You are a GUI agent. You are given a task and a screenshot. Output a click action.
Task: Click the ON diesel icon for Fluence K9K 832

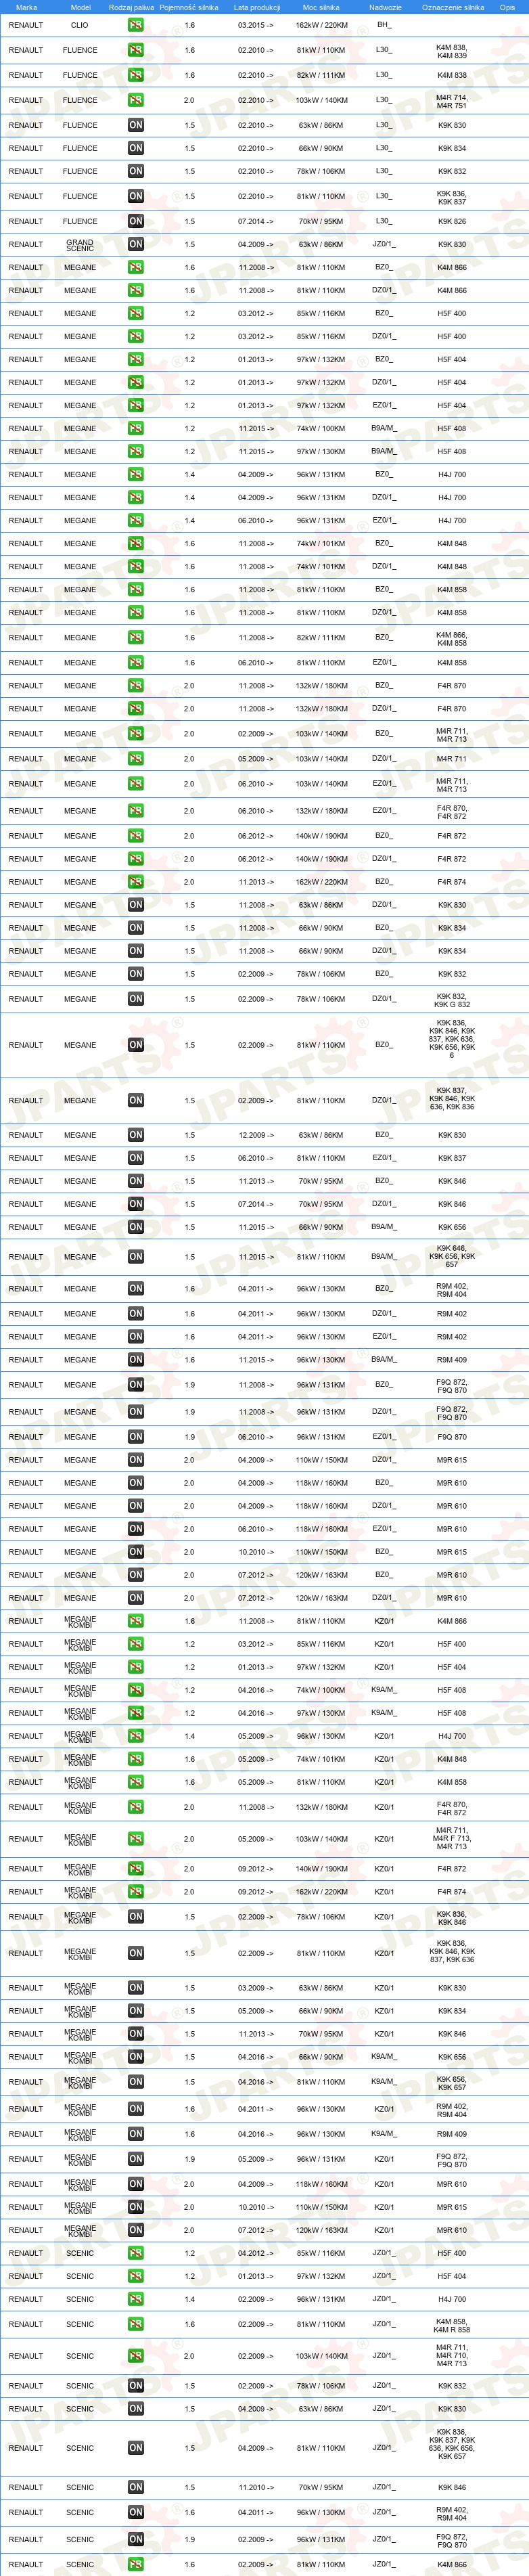point(135,171)
